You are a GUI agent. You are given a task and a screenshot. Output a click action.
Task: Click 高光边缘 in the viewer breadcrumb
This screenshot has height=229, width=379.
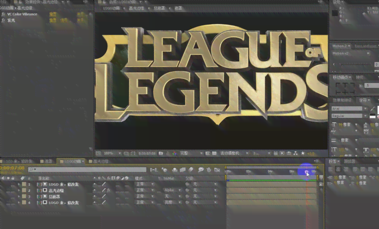pyautogui.click(x=136, y=8)
